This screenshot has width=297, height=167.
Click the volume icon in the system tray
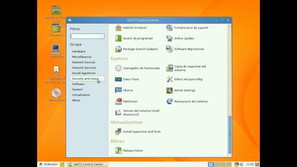click(241, 164)
